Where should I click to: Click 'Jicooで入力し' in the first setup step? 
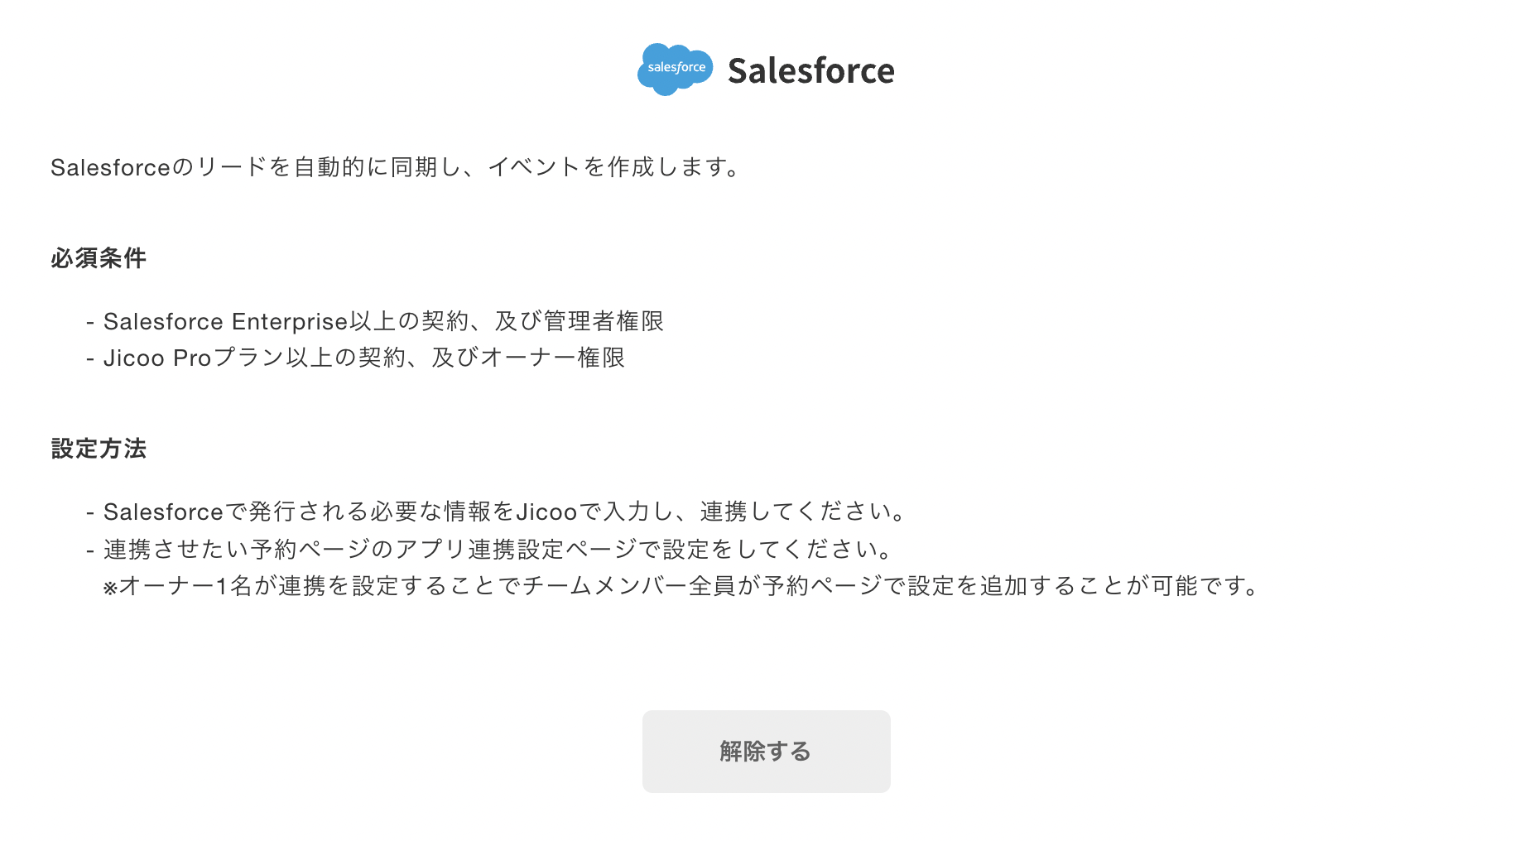click(x=594, y=512)
